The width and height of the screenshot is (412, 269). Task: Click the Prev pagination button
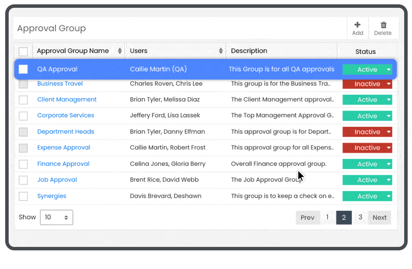308,217
